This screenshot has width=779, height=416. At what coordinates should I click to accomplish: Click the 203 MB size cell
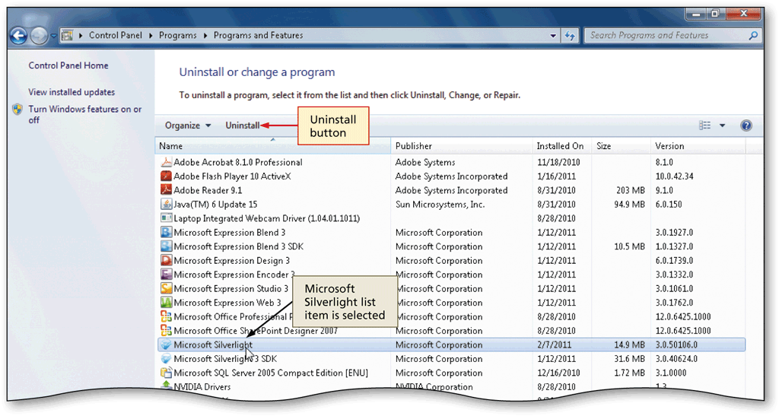pos(631,190)
